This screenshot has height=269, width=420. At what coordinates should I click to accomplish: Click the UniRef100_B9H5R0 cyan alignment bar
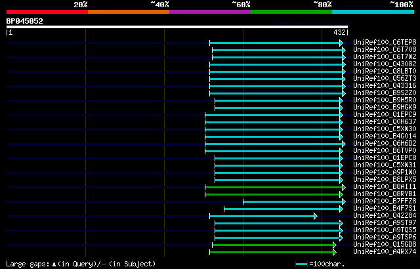click(x=277, y=100)
